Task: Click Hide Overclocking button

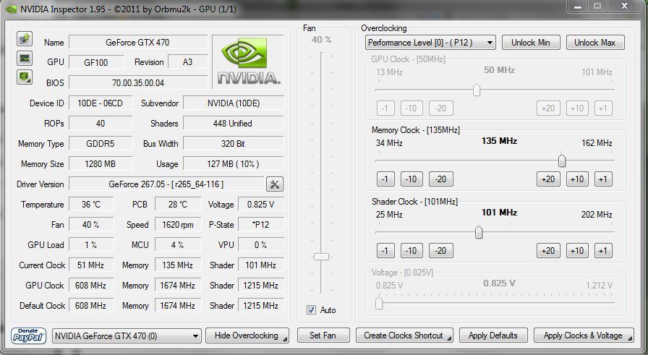Action: click(x=247, y=335)
